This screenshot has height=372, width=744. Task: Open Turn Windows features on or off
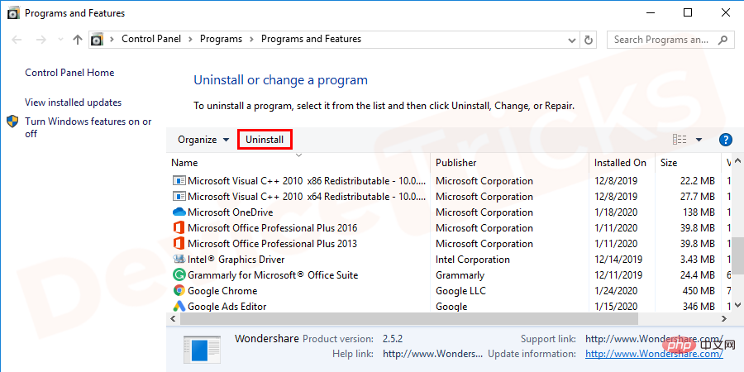click(x=88, y=127)
